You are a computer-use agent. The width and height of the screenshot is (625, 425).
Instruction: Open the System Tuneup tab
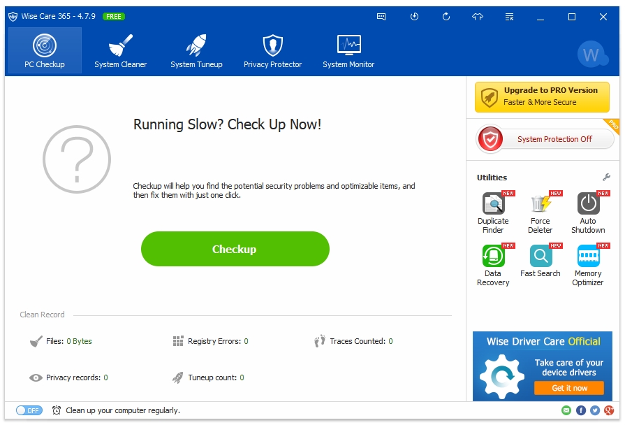(x=196, y=52)
